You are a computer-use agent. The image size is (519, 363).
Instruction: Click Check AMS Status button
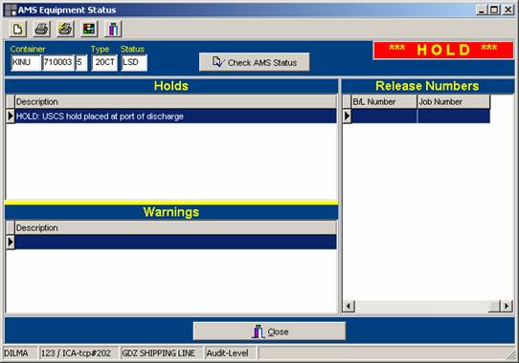tap(254, 62)
